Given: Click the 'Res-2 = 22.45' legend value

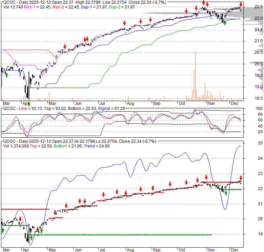Looking at the screenshot, I should pos(66,7).
